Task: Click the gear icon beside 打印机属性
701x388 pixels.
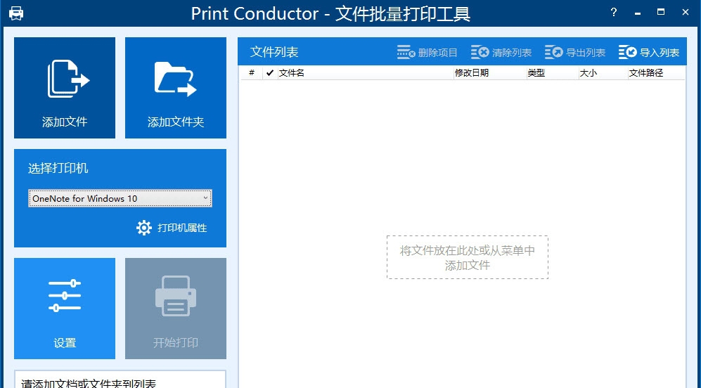Action: point(144,228)
